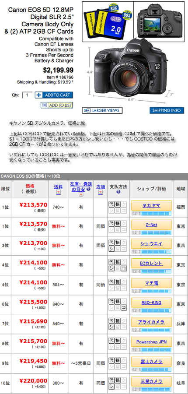Click the Item # 186766 text
This screenshot has height=394, width=188.
[x=60, y=77]
